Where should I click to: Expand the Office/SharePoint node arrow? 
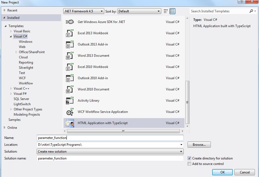(x=16, y=52)
